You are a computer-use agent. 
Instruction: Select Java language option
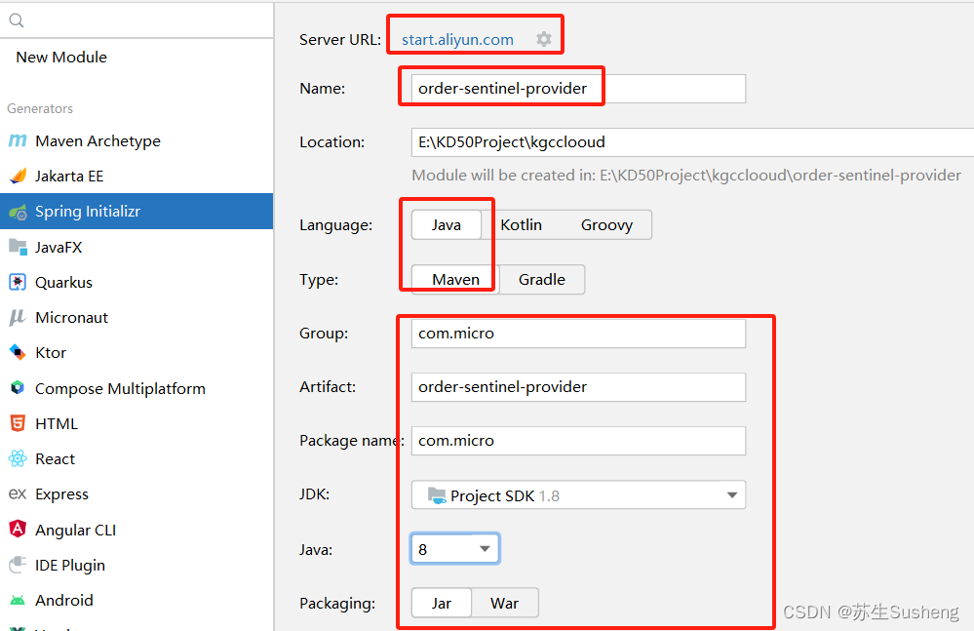447,225
